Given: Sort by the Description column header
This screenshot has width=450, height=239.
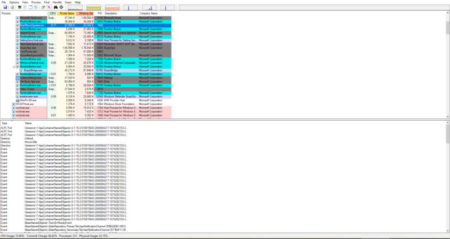Looking at the screenshot, I should coord(121,13).
